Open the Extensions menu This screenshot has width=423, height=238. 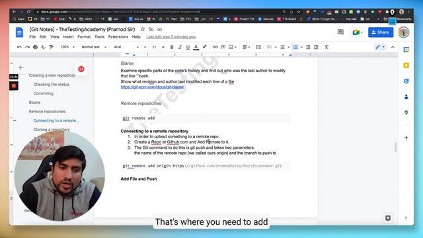tap(118, 37)
